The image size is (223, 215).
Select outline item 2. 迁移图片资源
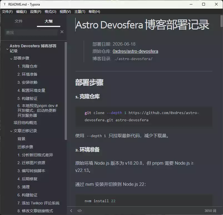31,163
